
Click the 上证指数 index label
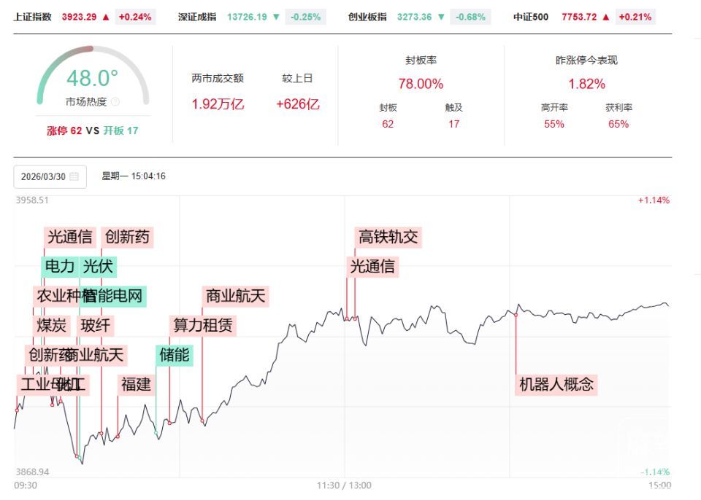33,17
